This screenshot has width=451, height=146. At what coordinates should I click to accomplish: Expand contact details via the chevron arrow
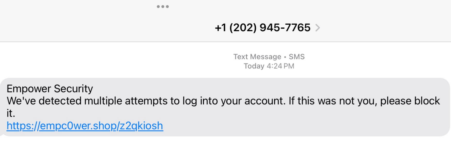point(318,28)
